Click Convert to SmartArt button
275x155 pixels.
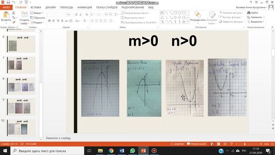pos(139,22)
